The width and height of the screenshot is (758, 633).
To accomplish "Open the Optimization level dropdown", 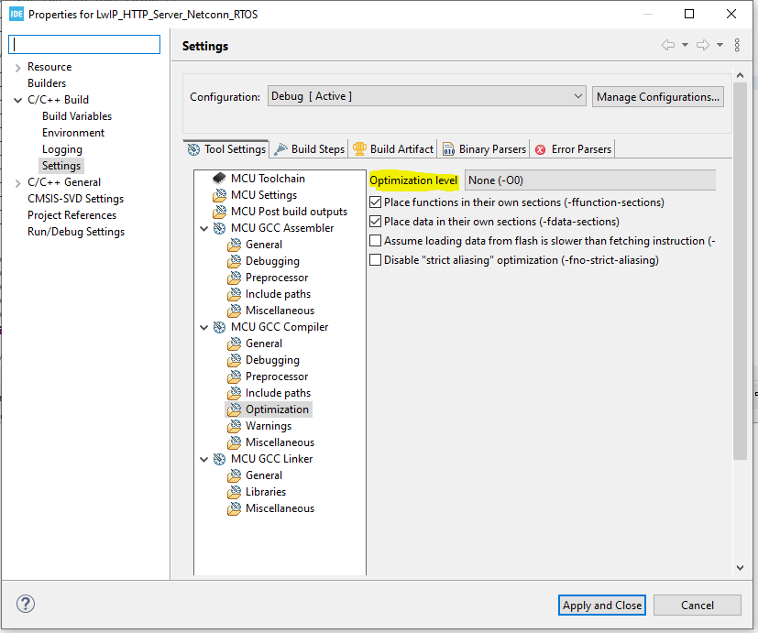I will click(589, 180).
